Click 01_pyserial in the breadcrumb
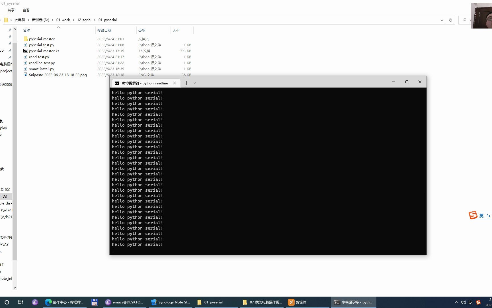 coord(108,20)
